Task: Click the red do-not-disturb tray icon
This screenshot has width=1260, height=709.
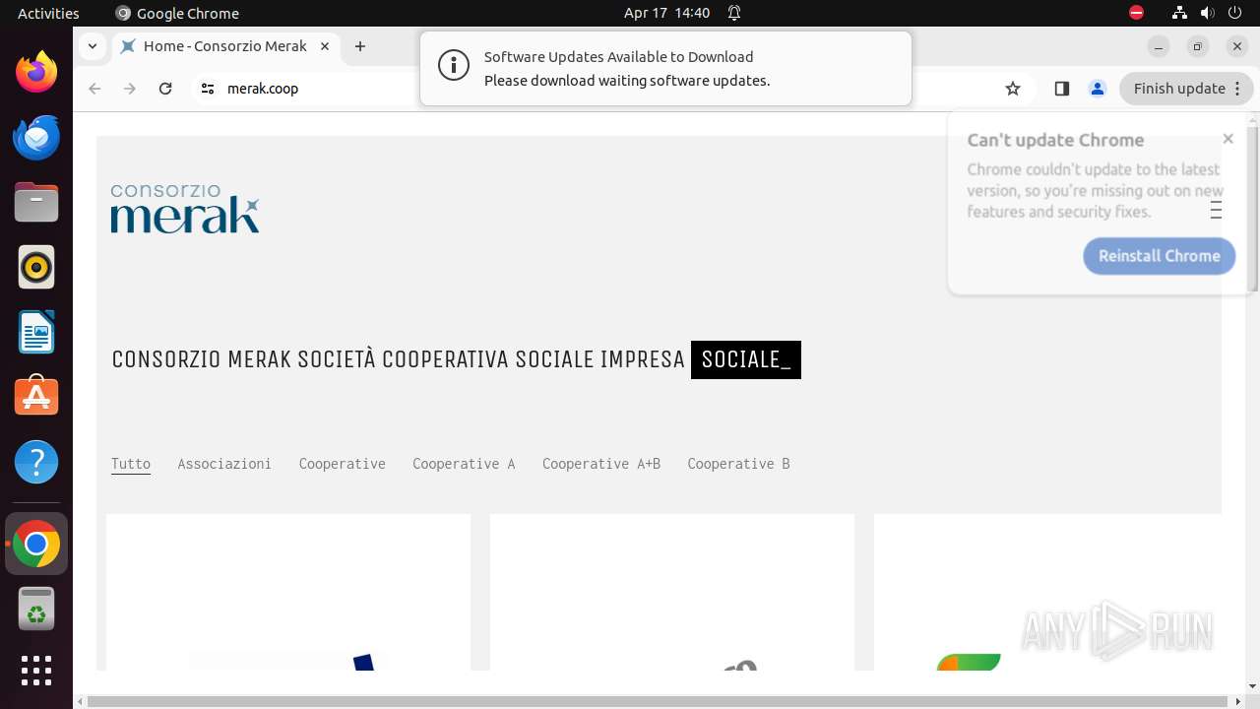Action: (x=1137, y=13)
